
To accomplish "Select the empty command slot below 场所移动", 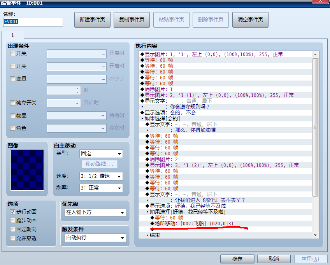I will click(x=226, y=230).
